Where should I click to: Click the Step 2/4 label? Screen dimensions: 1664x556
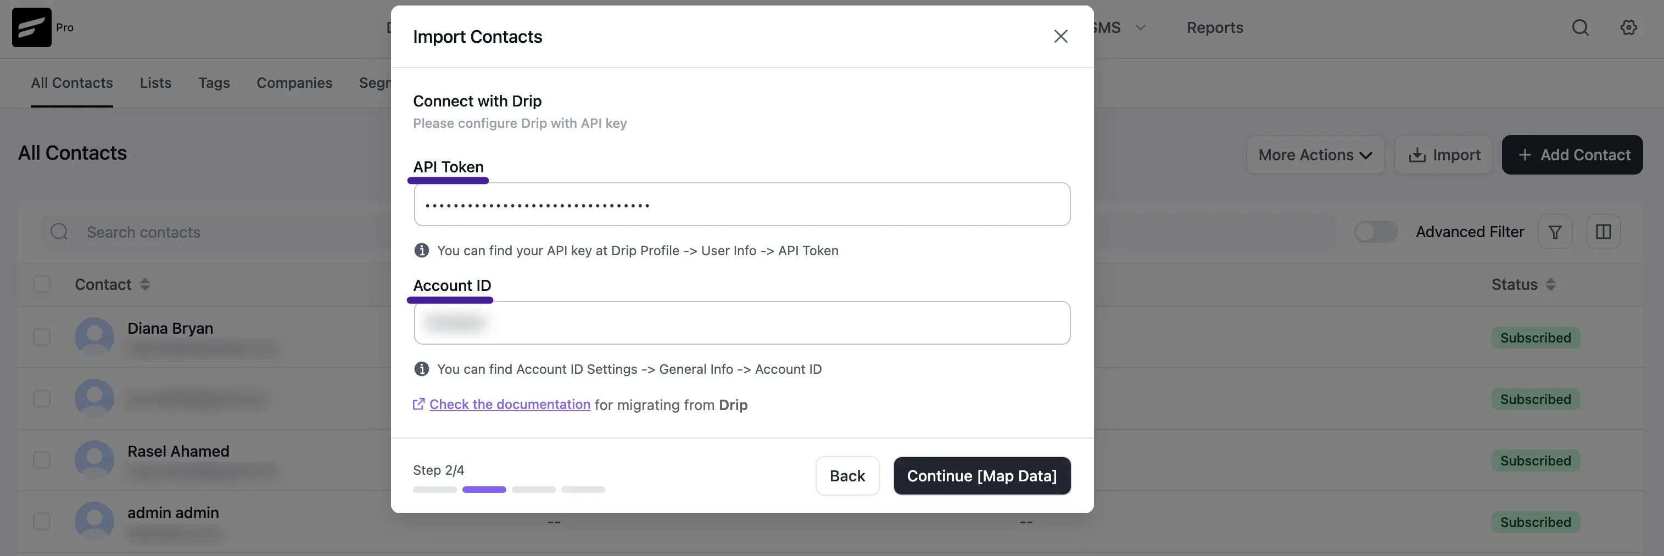click(x=439, y=470)
